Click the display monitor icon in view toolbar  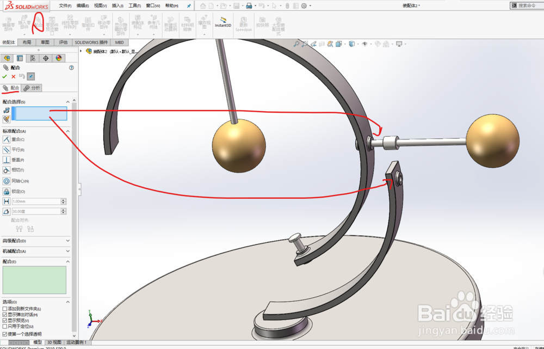(x=399, y=44)
